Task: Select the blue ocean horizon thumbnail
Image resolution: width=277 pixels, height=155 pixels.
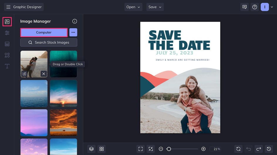Action: 34,93
